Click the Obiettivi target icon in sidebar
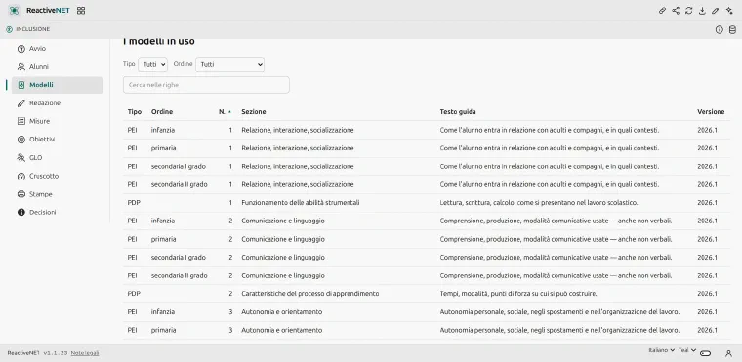The image size is (742, 362). coord(21,140)
